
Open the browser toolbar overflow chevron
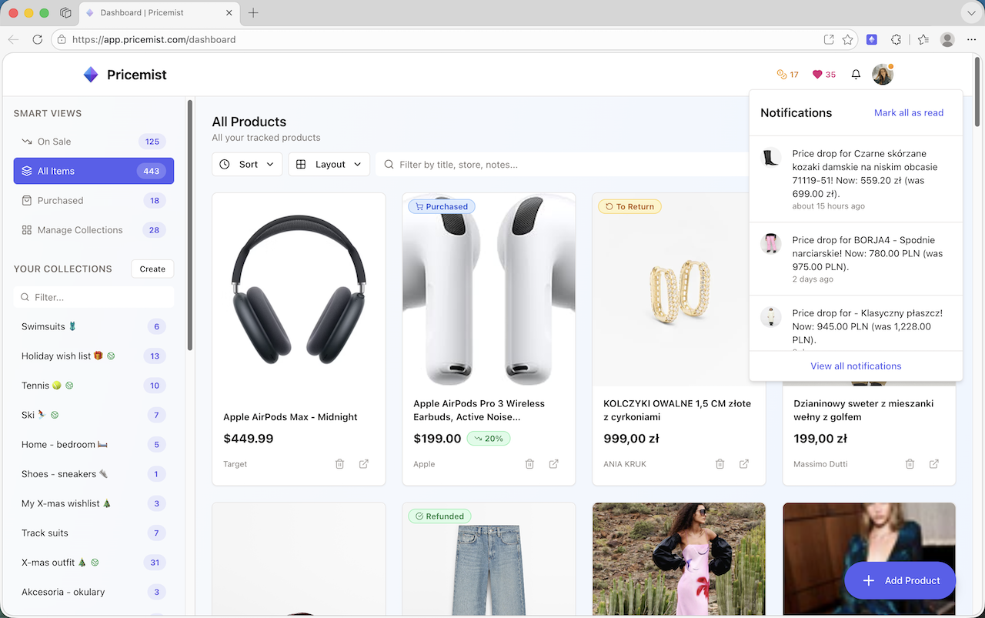pos(970,12)
